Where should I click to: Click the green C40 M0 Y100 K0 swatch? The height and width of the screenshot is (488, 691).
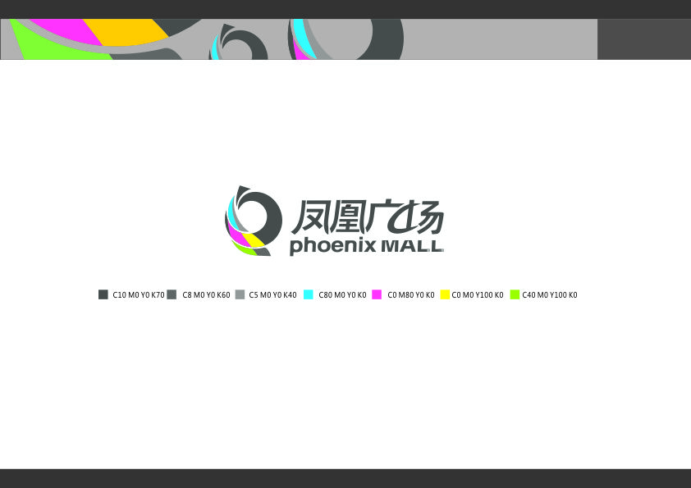[515, 294]
